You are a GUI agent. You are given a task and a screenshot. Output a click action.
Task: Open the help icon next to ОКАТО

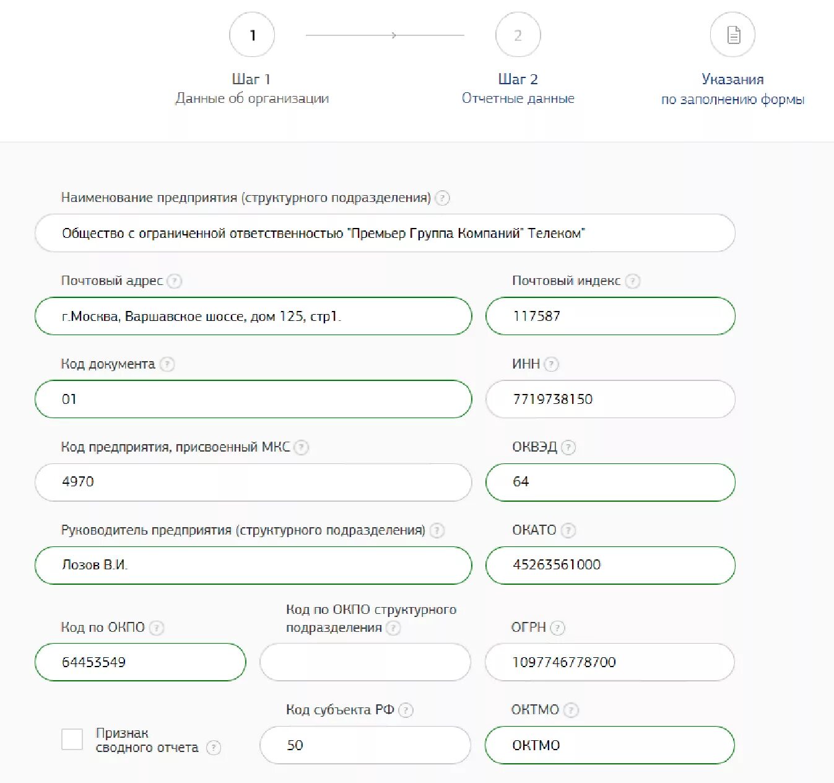pos(568,530)
